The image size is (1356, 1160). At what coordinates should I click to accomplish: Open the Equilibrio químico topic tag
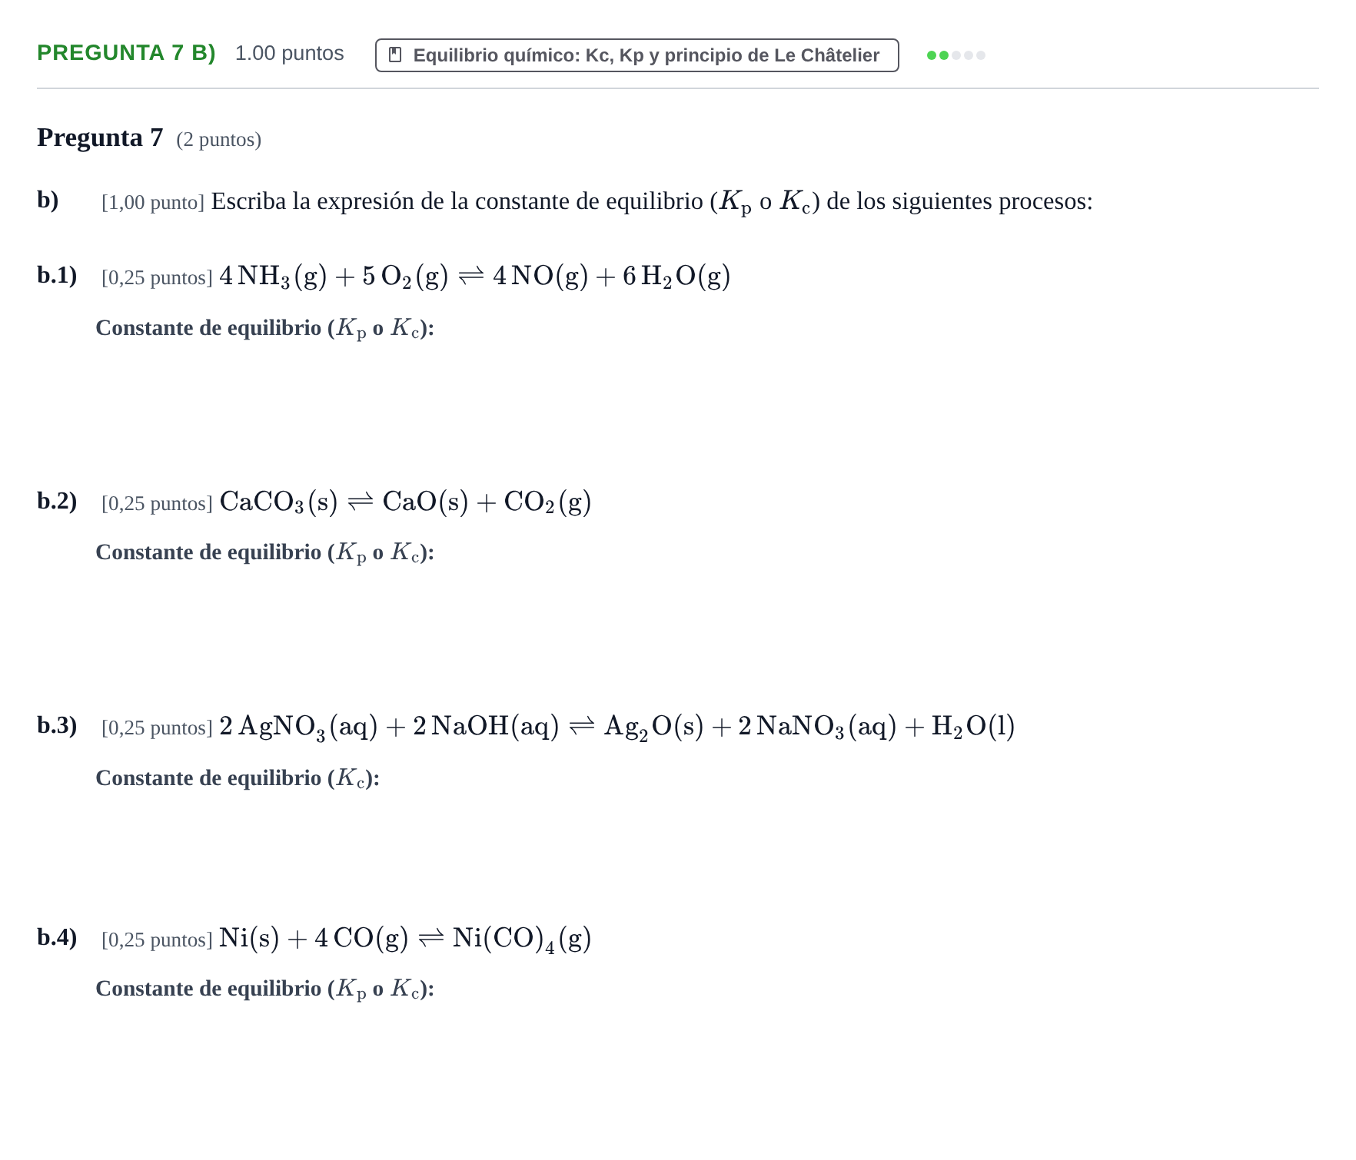click(636, 55)
